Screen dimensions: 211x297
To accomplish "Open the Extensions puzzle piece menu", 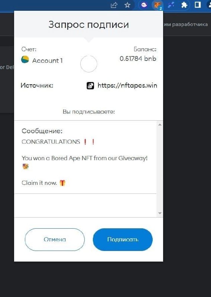I will (x=184, y=5).
